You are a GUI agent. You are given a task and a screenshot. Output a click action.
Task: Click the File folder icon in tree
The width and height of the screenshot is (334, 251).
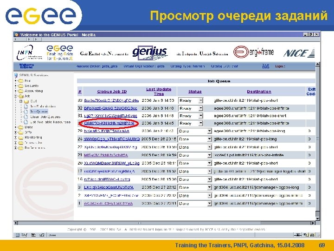(21, 81)
